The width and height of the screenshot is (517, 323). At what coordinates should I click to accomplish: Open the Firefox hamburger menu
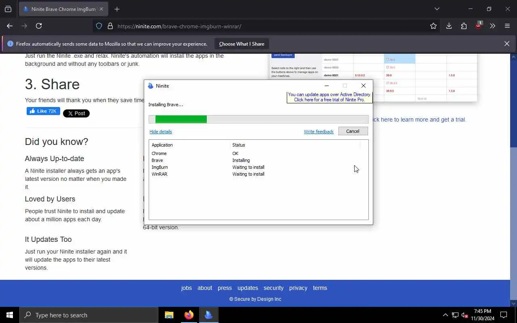(507, 26)
